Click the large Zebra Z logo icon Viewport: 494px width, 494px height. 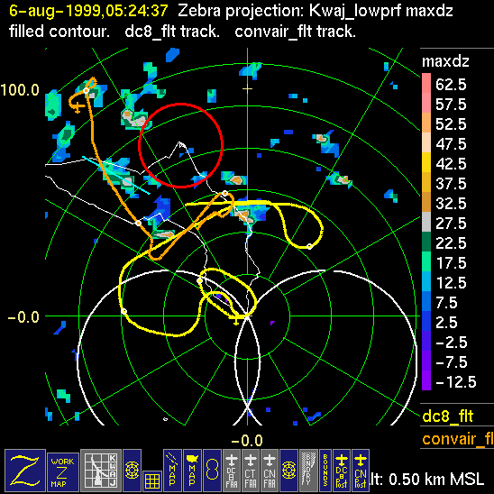coord(25,471)
